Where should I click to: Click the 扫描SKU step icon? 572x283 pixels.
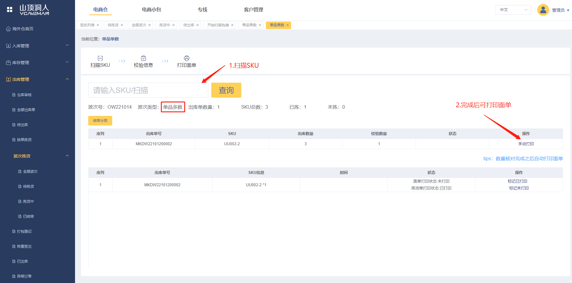pyautogui.click(x=100, y=58)
